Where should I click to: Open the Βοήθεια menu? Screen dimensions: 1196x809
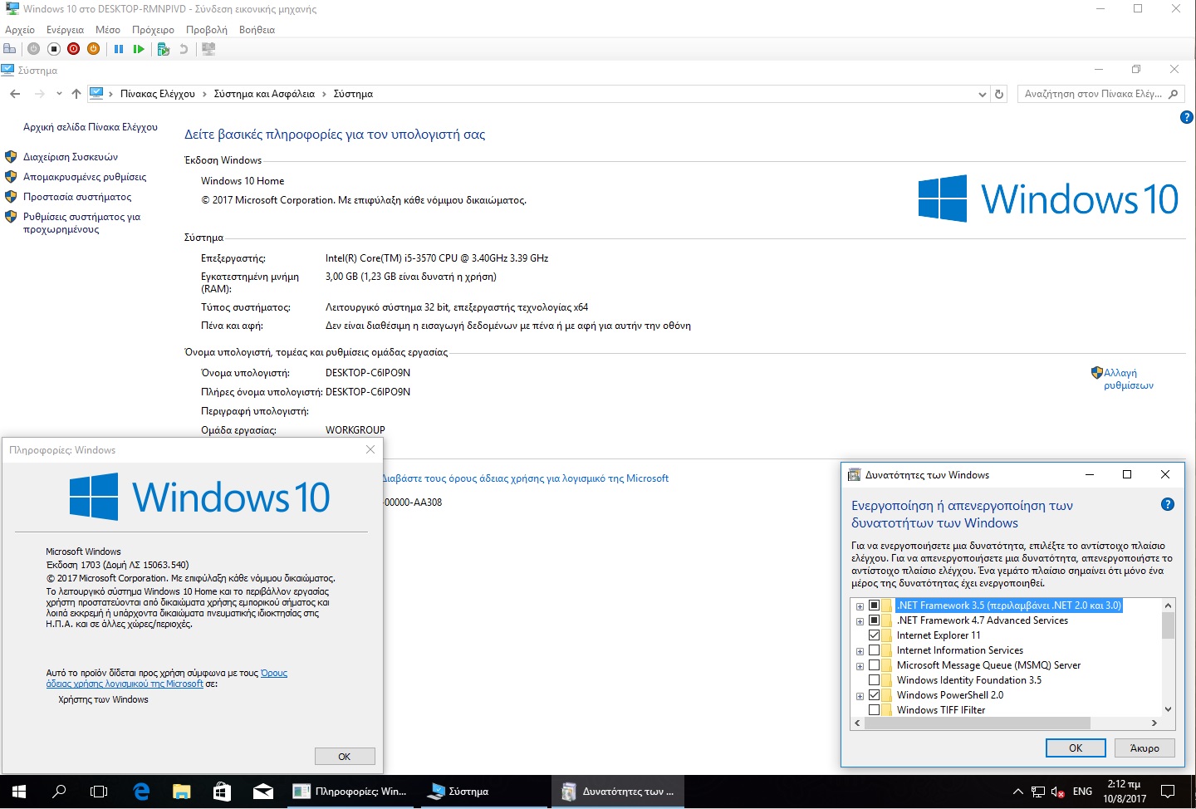pyautogui.click(x=257, y=30)
